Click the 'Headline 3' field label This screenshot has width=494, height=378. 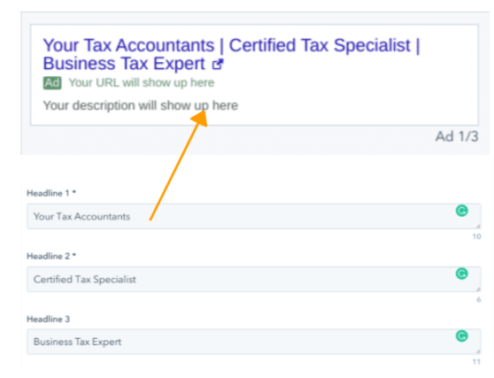[x=48, y=319]
